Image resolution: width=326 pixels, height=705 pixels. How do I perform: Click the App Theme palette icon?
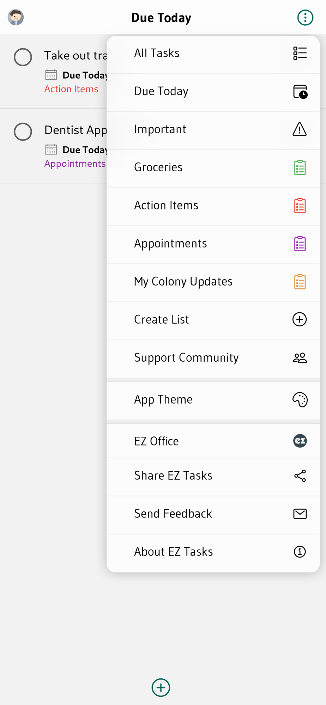coord(300,400)
